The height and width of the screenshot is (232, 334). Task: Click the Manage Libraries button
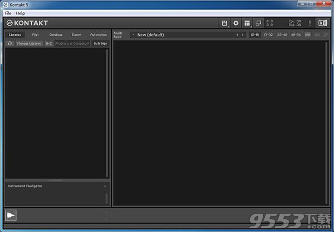[29, 43]
